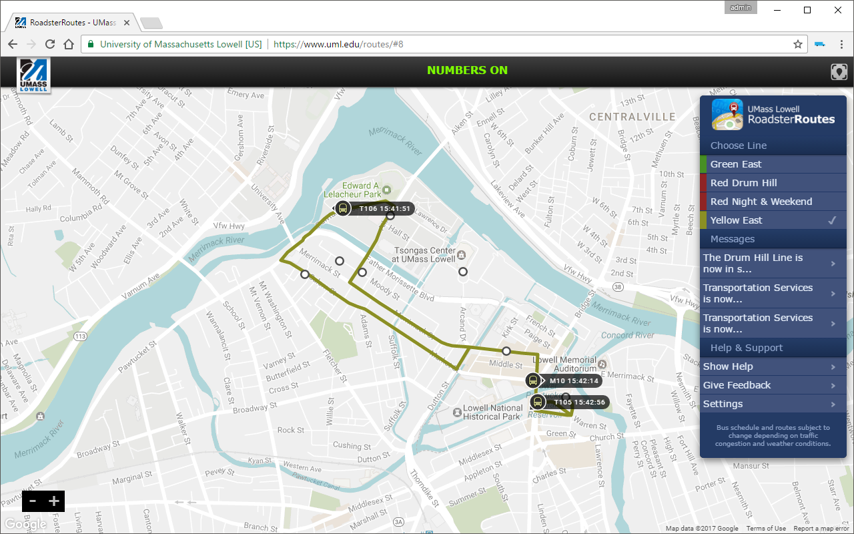Open the browser home page
854x534 pixels.
point(69,44)
